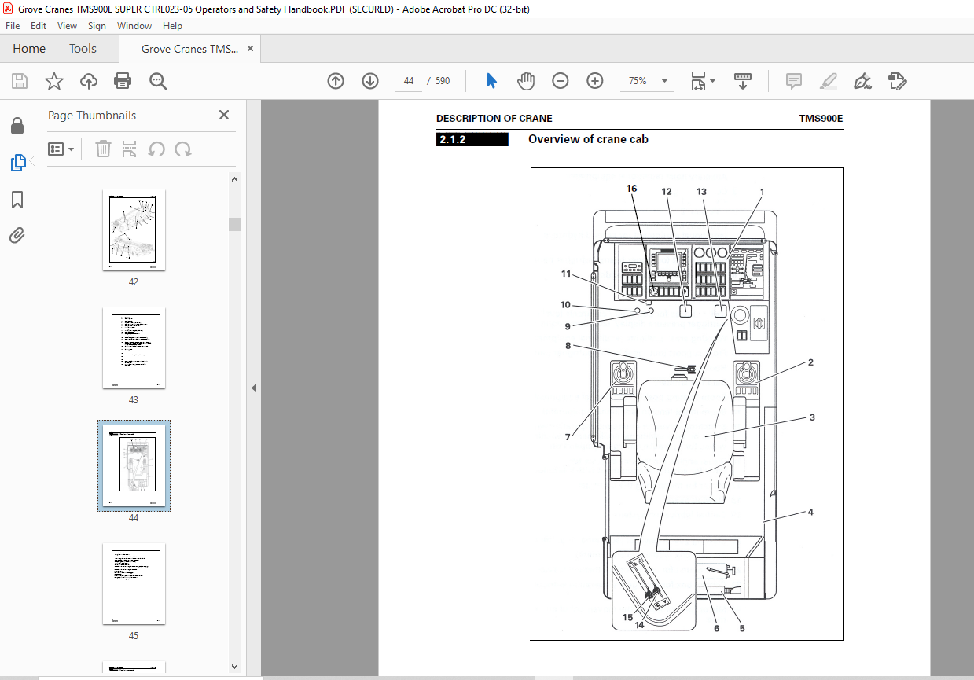Bookmark this file with the star icon
The image size is (974, 680).
[x=53, y=81]
